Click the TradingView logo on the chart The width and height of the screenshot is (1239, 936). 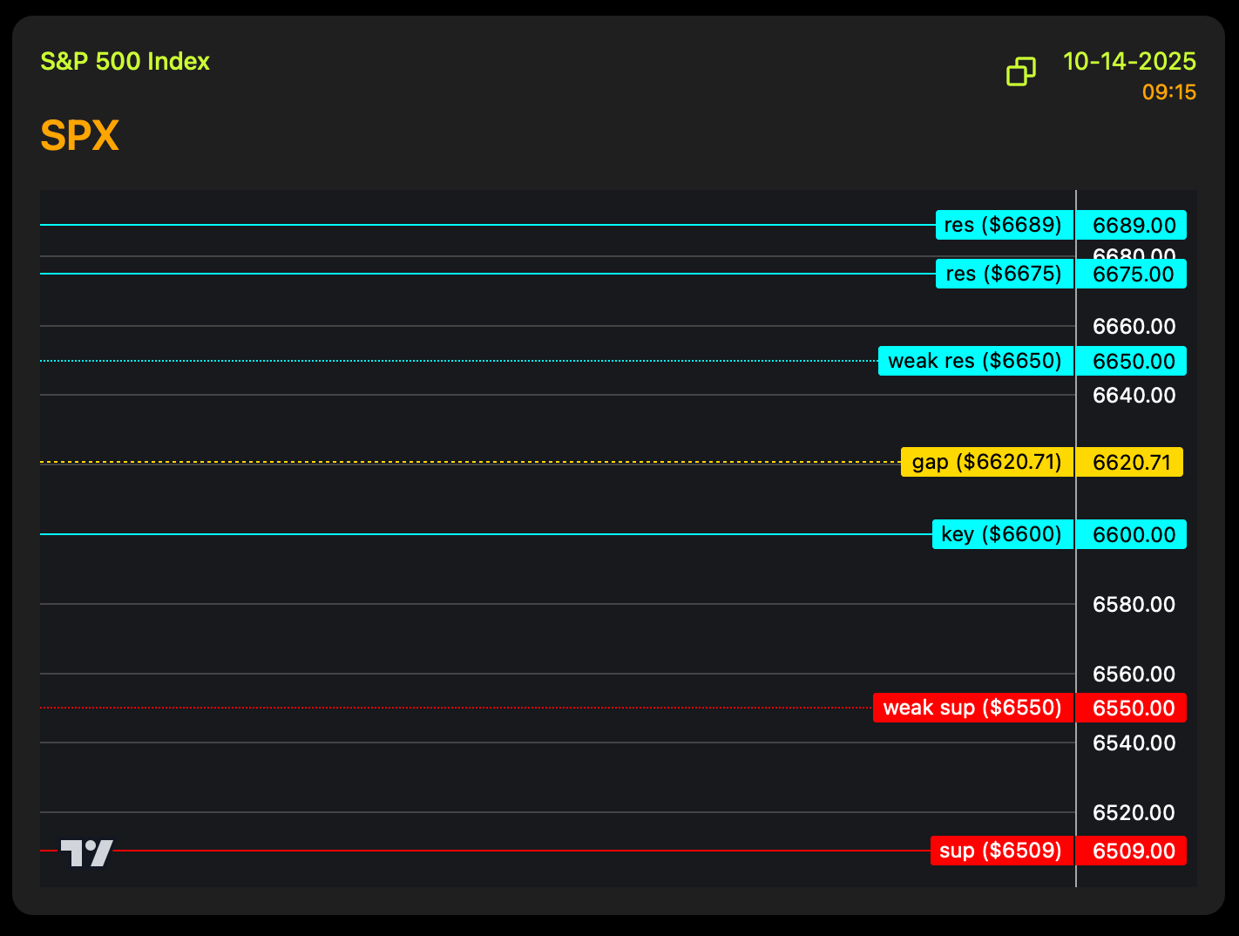point(87,852)
